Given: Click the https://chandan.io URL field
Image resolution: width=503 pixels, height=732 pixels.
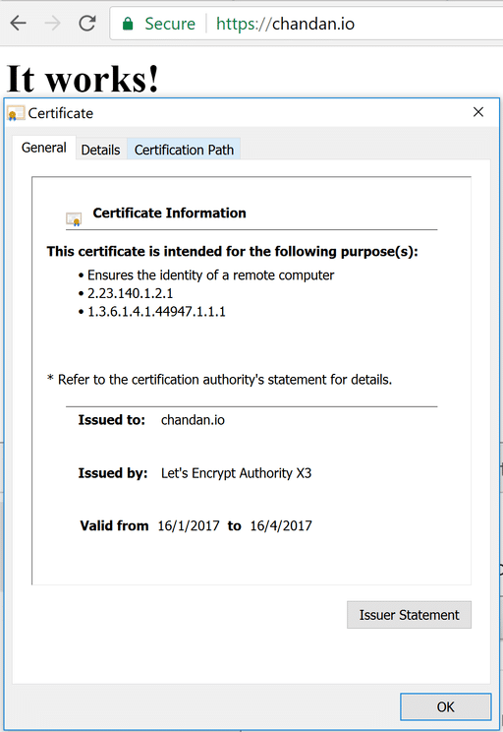Looking at the screenshot, I should tap(285, 24).
